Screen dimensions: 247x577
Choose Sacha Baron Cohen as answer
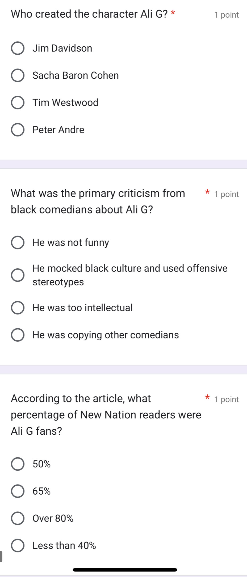(18, 75)
